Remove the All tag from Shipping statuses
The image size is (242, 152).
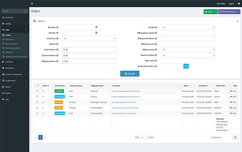pos(67,61)
